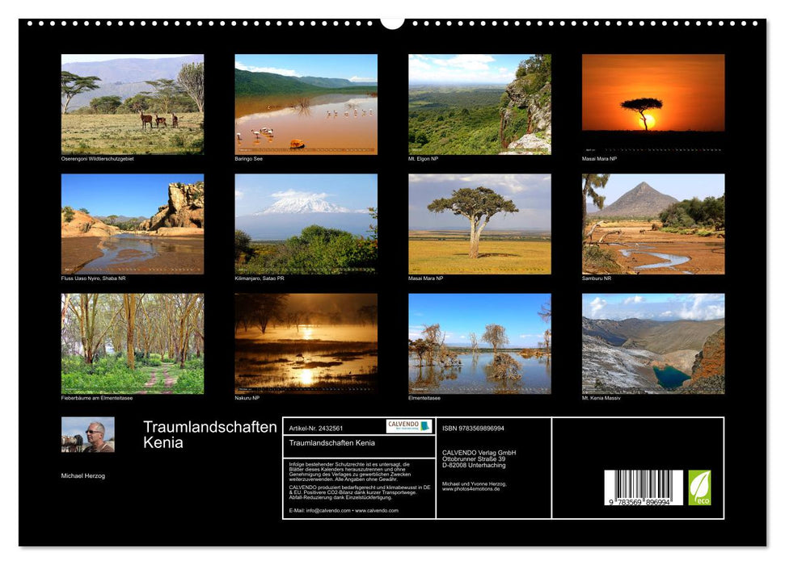Open the Mt. Elgon NP cliff photo
Viewport: 785px width, 565px height.
tap(479, 104)
